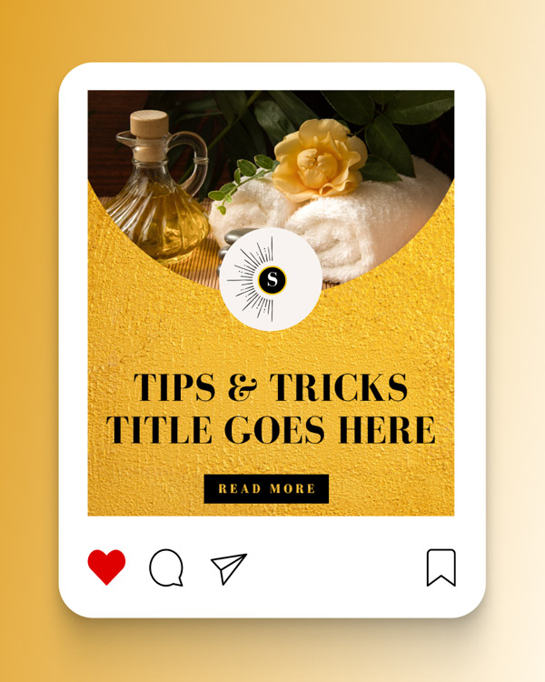Select the TIPS & TRICKS headline text
This screenshot has width=545, height=682.
[271, 386]
